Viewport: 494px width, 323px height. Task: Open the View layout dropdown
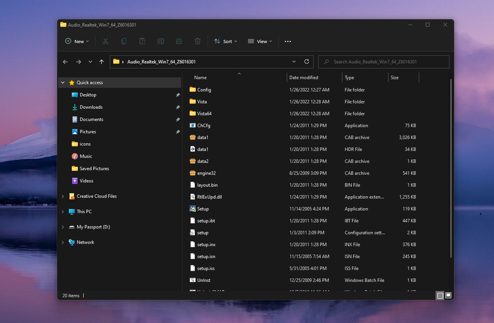[260, 41]
